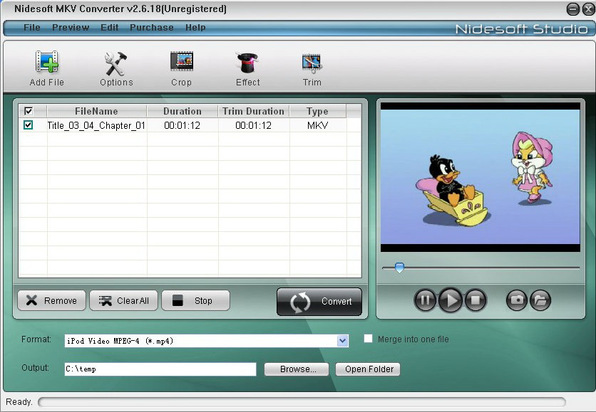Click the Trim Duration column header
This screenshot has width=596, height=412.
(254, 111)
